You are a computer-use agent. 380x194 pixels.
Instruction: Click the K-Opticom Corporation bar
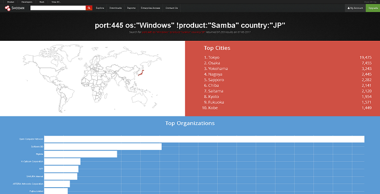pos(62,162)
